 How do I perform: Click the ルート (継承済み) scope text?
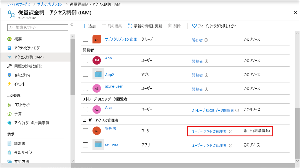[x=257, y=131]
